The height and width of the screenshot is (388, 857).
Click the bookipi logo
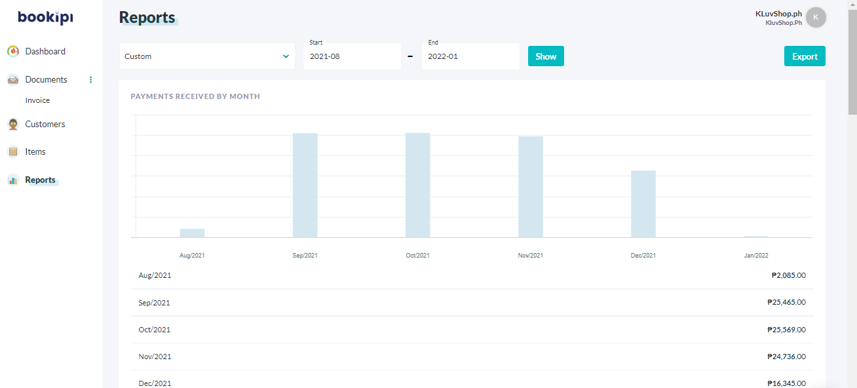(x=45, y=18)
